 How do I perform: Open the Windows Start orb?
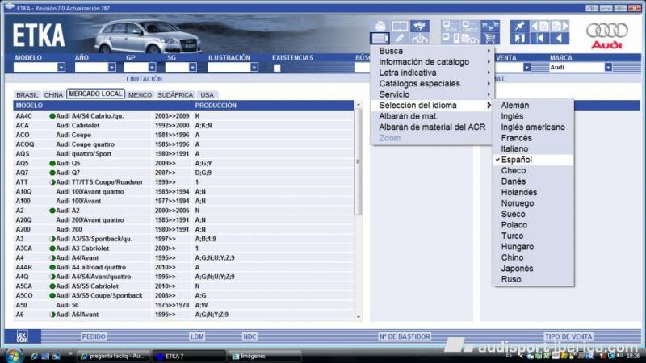(15, 355)
